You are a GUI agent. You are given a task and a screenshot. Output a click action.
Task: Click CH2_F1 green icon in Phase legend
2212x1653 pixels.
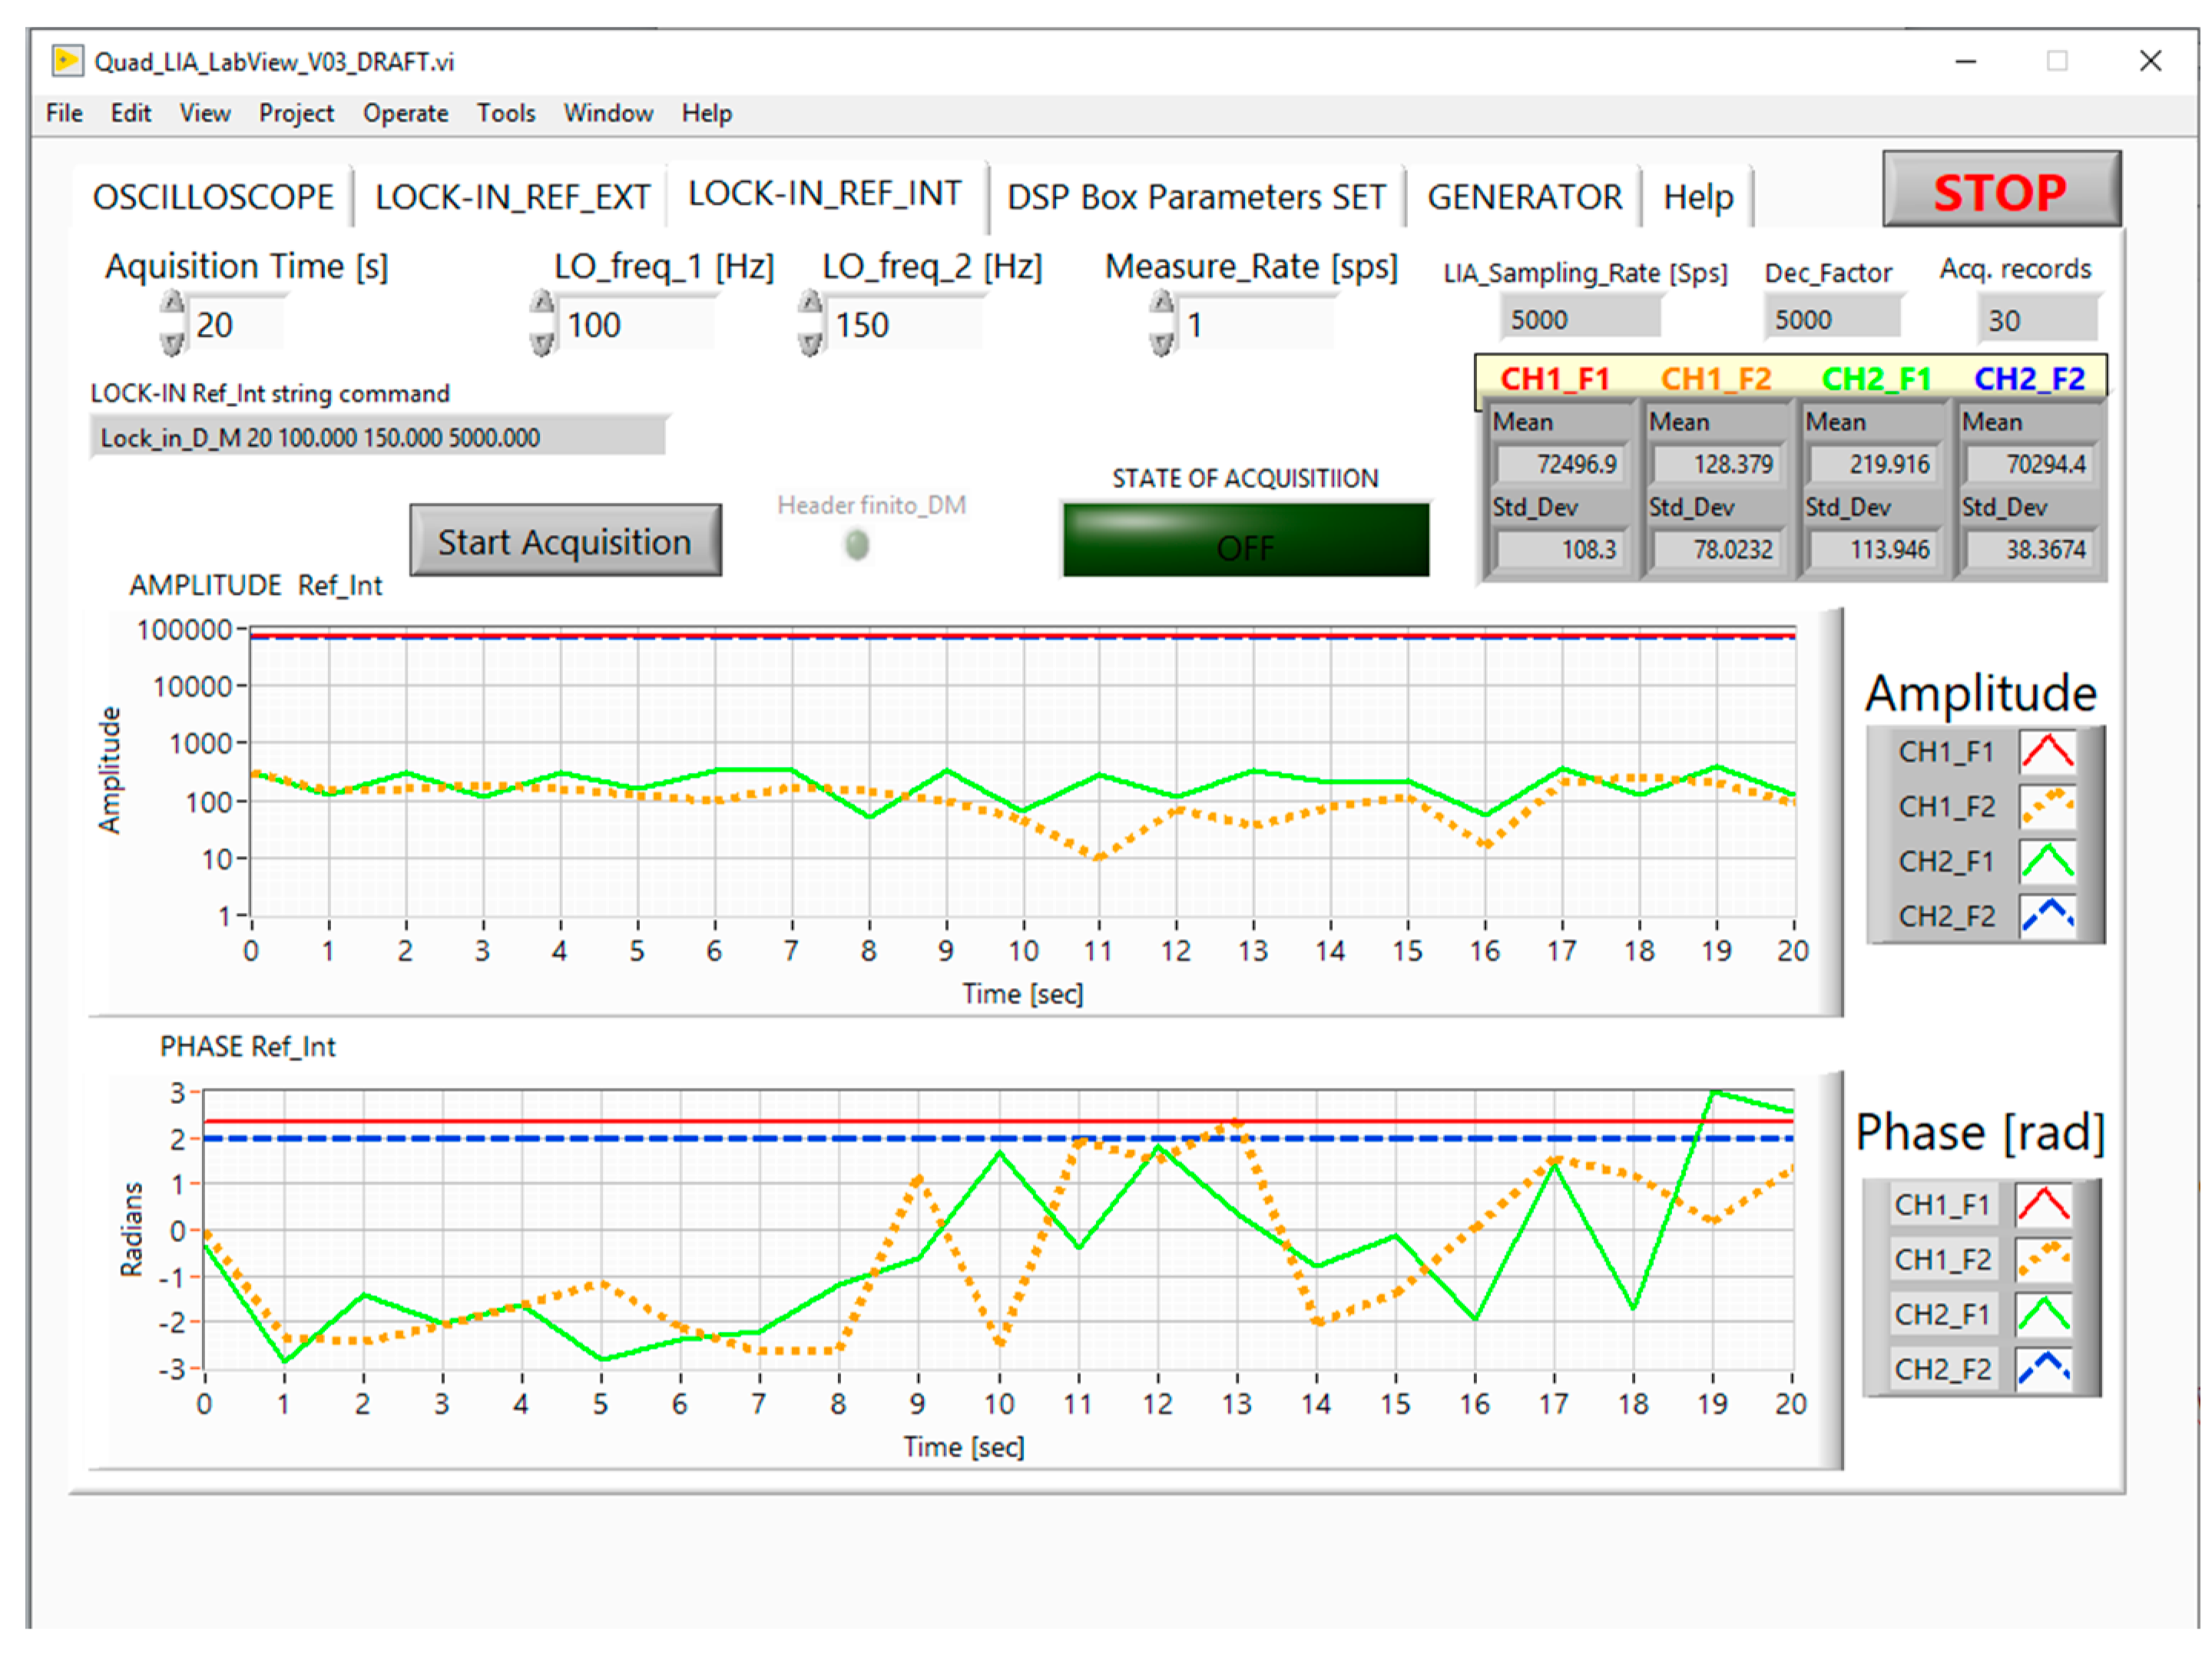pyautogui.click(x=2042, y=1313)
